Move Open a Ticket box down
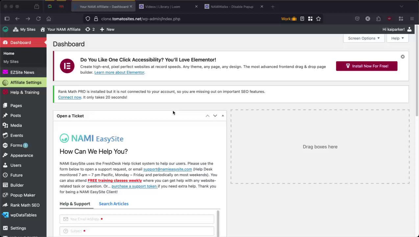 (x=215, y=116)
